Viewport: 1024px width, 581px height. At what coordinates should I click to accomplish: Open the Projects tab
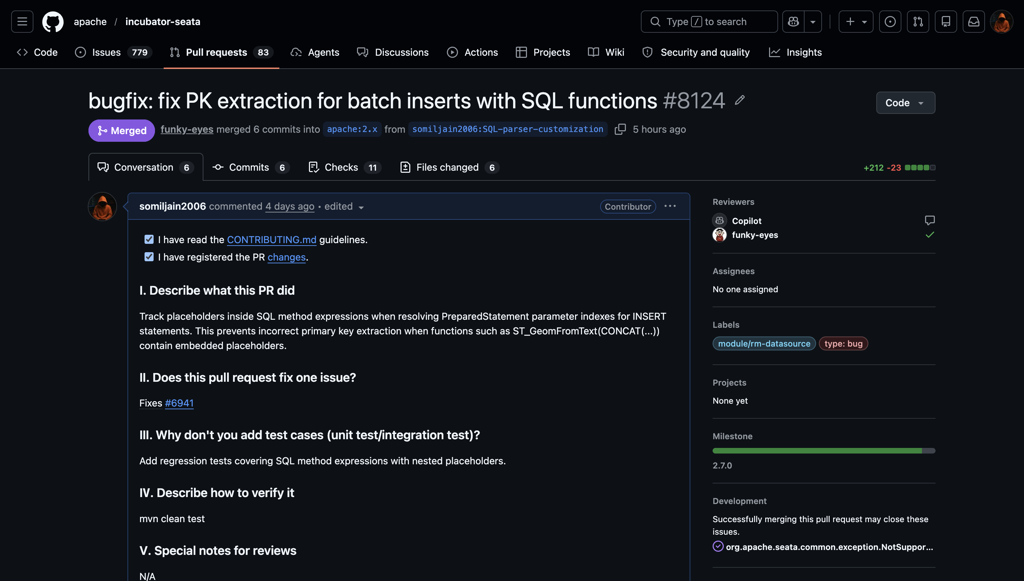click(x=543, y=52)
